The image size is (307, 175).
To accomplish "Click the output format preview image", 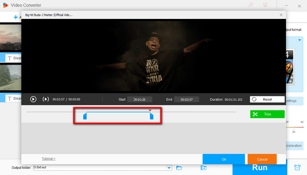I will pos(290,67).
